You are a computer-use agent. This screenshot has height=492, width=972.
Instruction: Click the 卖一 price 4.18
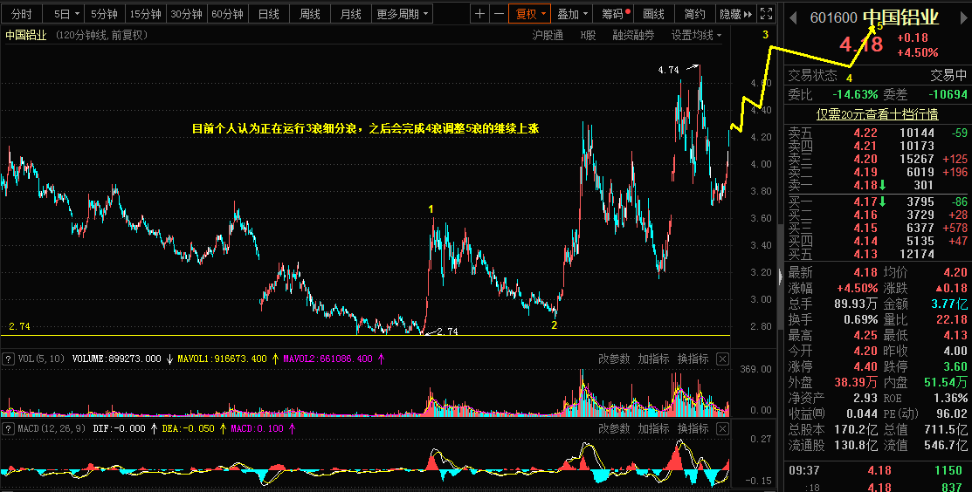click(x=865, y=185)
